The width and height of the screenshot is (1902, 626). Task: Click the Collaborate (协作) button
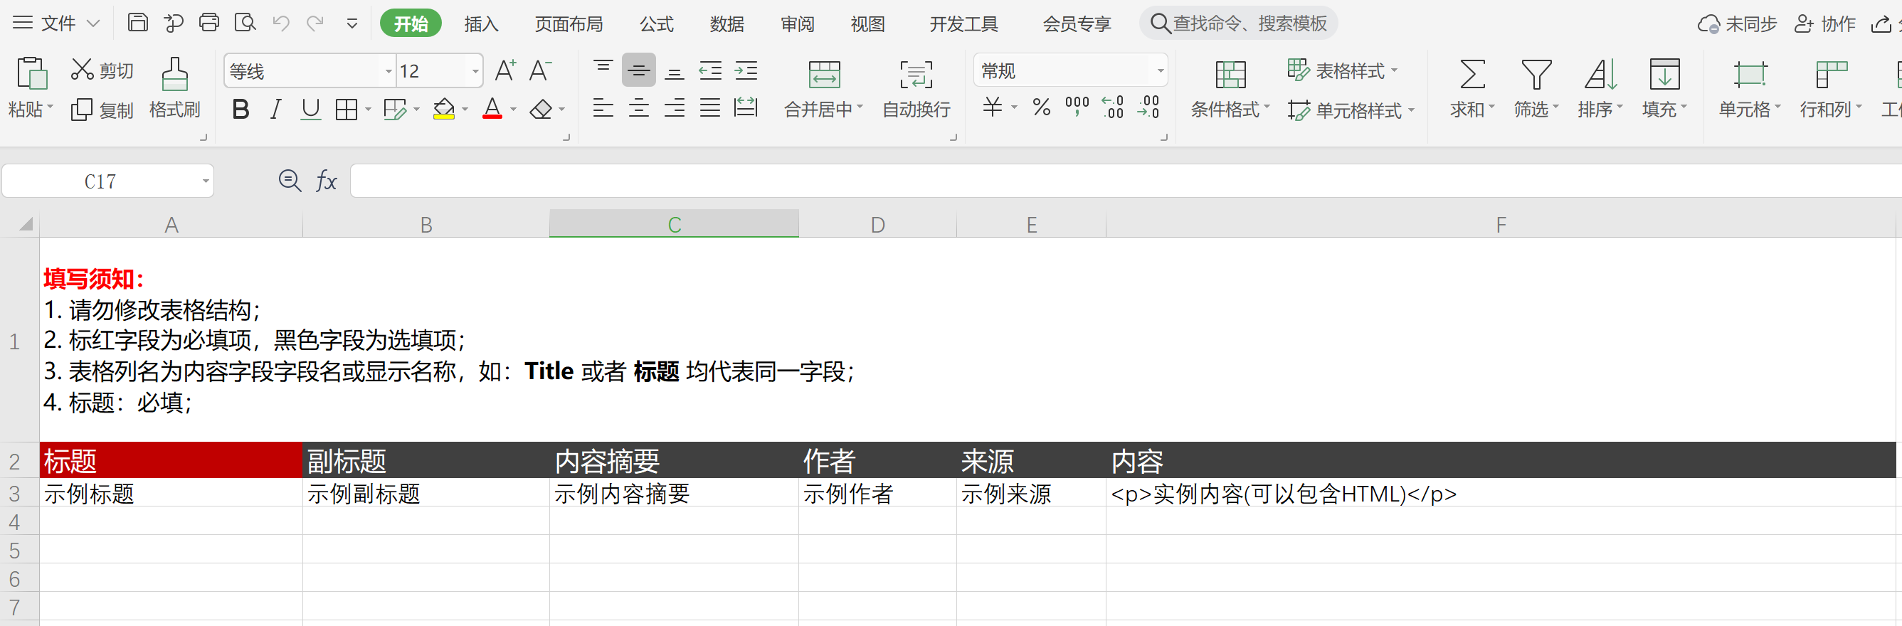[x=1824, y=24]
